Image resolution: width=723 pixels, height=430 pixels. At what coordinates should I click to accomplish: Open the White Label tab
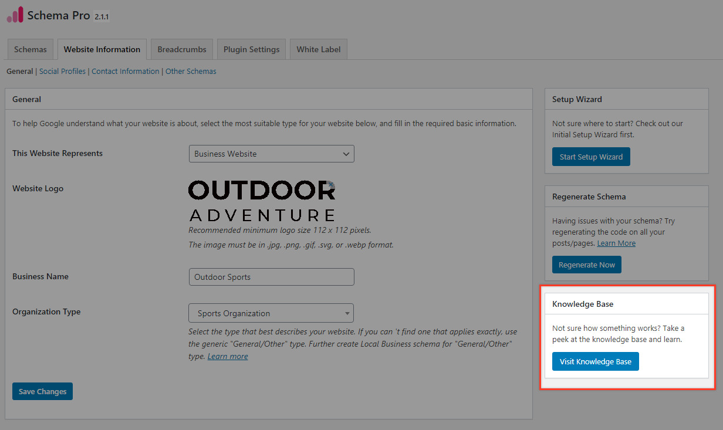(318, 49)
